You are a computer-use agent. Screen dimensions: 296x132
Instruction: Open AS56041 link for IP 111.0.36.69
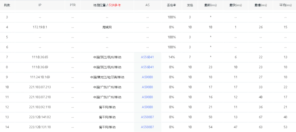[x=147, y=67]
